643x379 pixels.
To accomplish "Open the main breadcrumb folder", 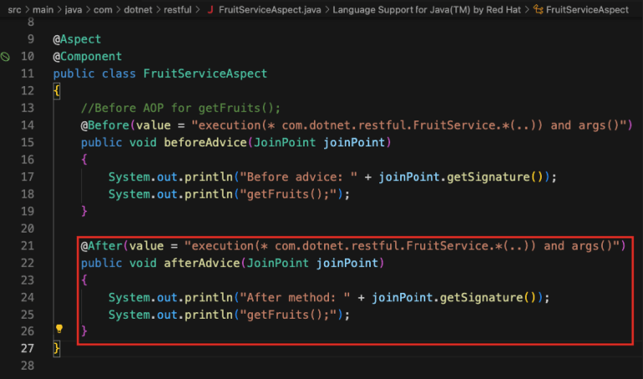I will coord(43,9).
